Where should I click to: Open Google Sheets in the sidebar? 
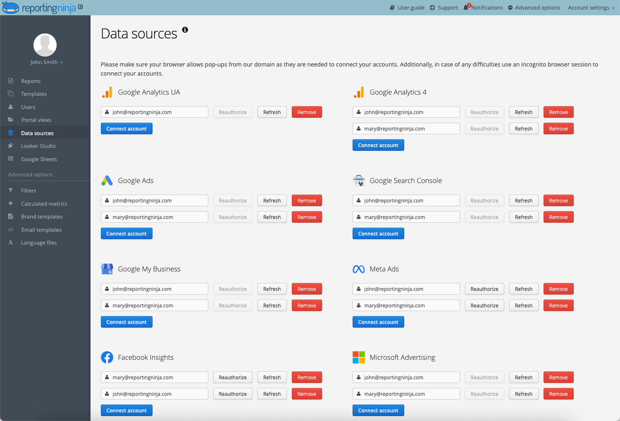[x=39, y=159]
